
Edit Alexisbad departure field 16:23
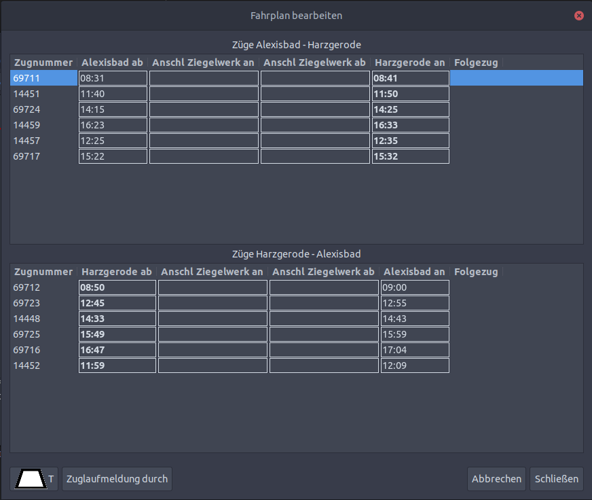coord(113,125)
